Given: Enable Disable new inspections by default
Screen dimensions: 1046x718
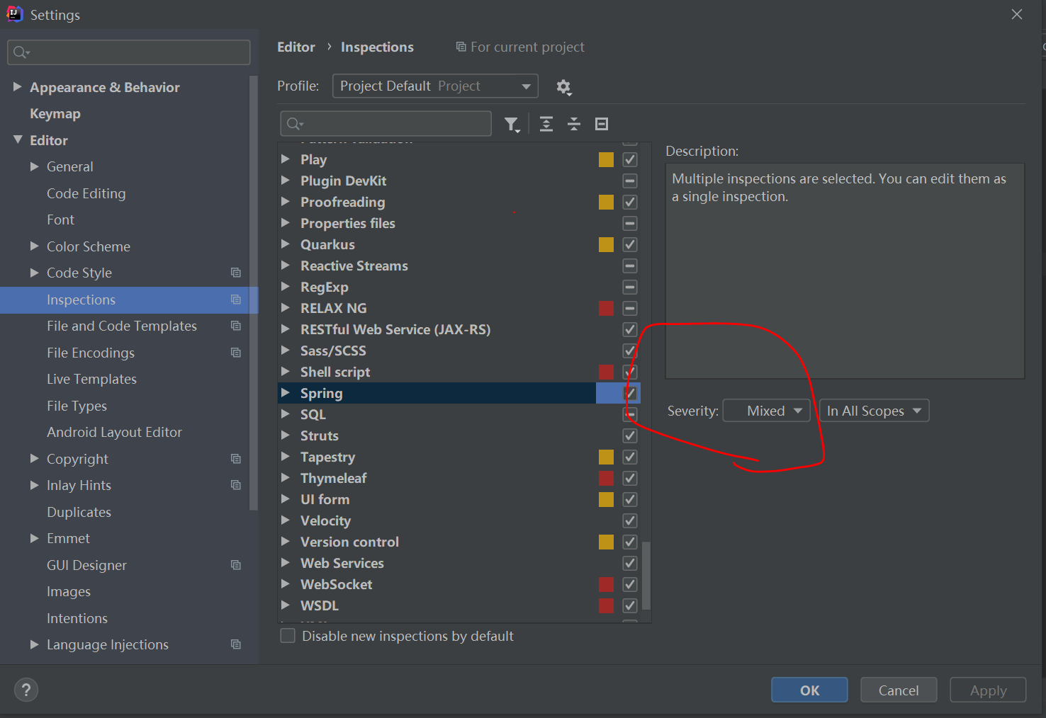Looking at the screenshot, I should click(288, 636).
